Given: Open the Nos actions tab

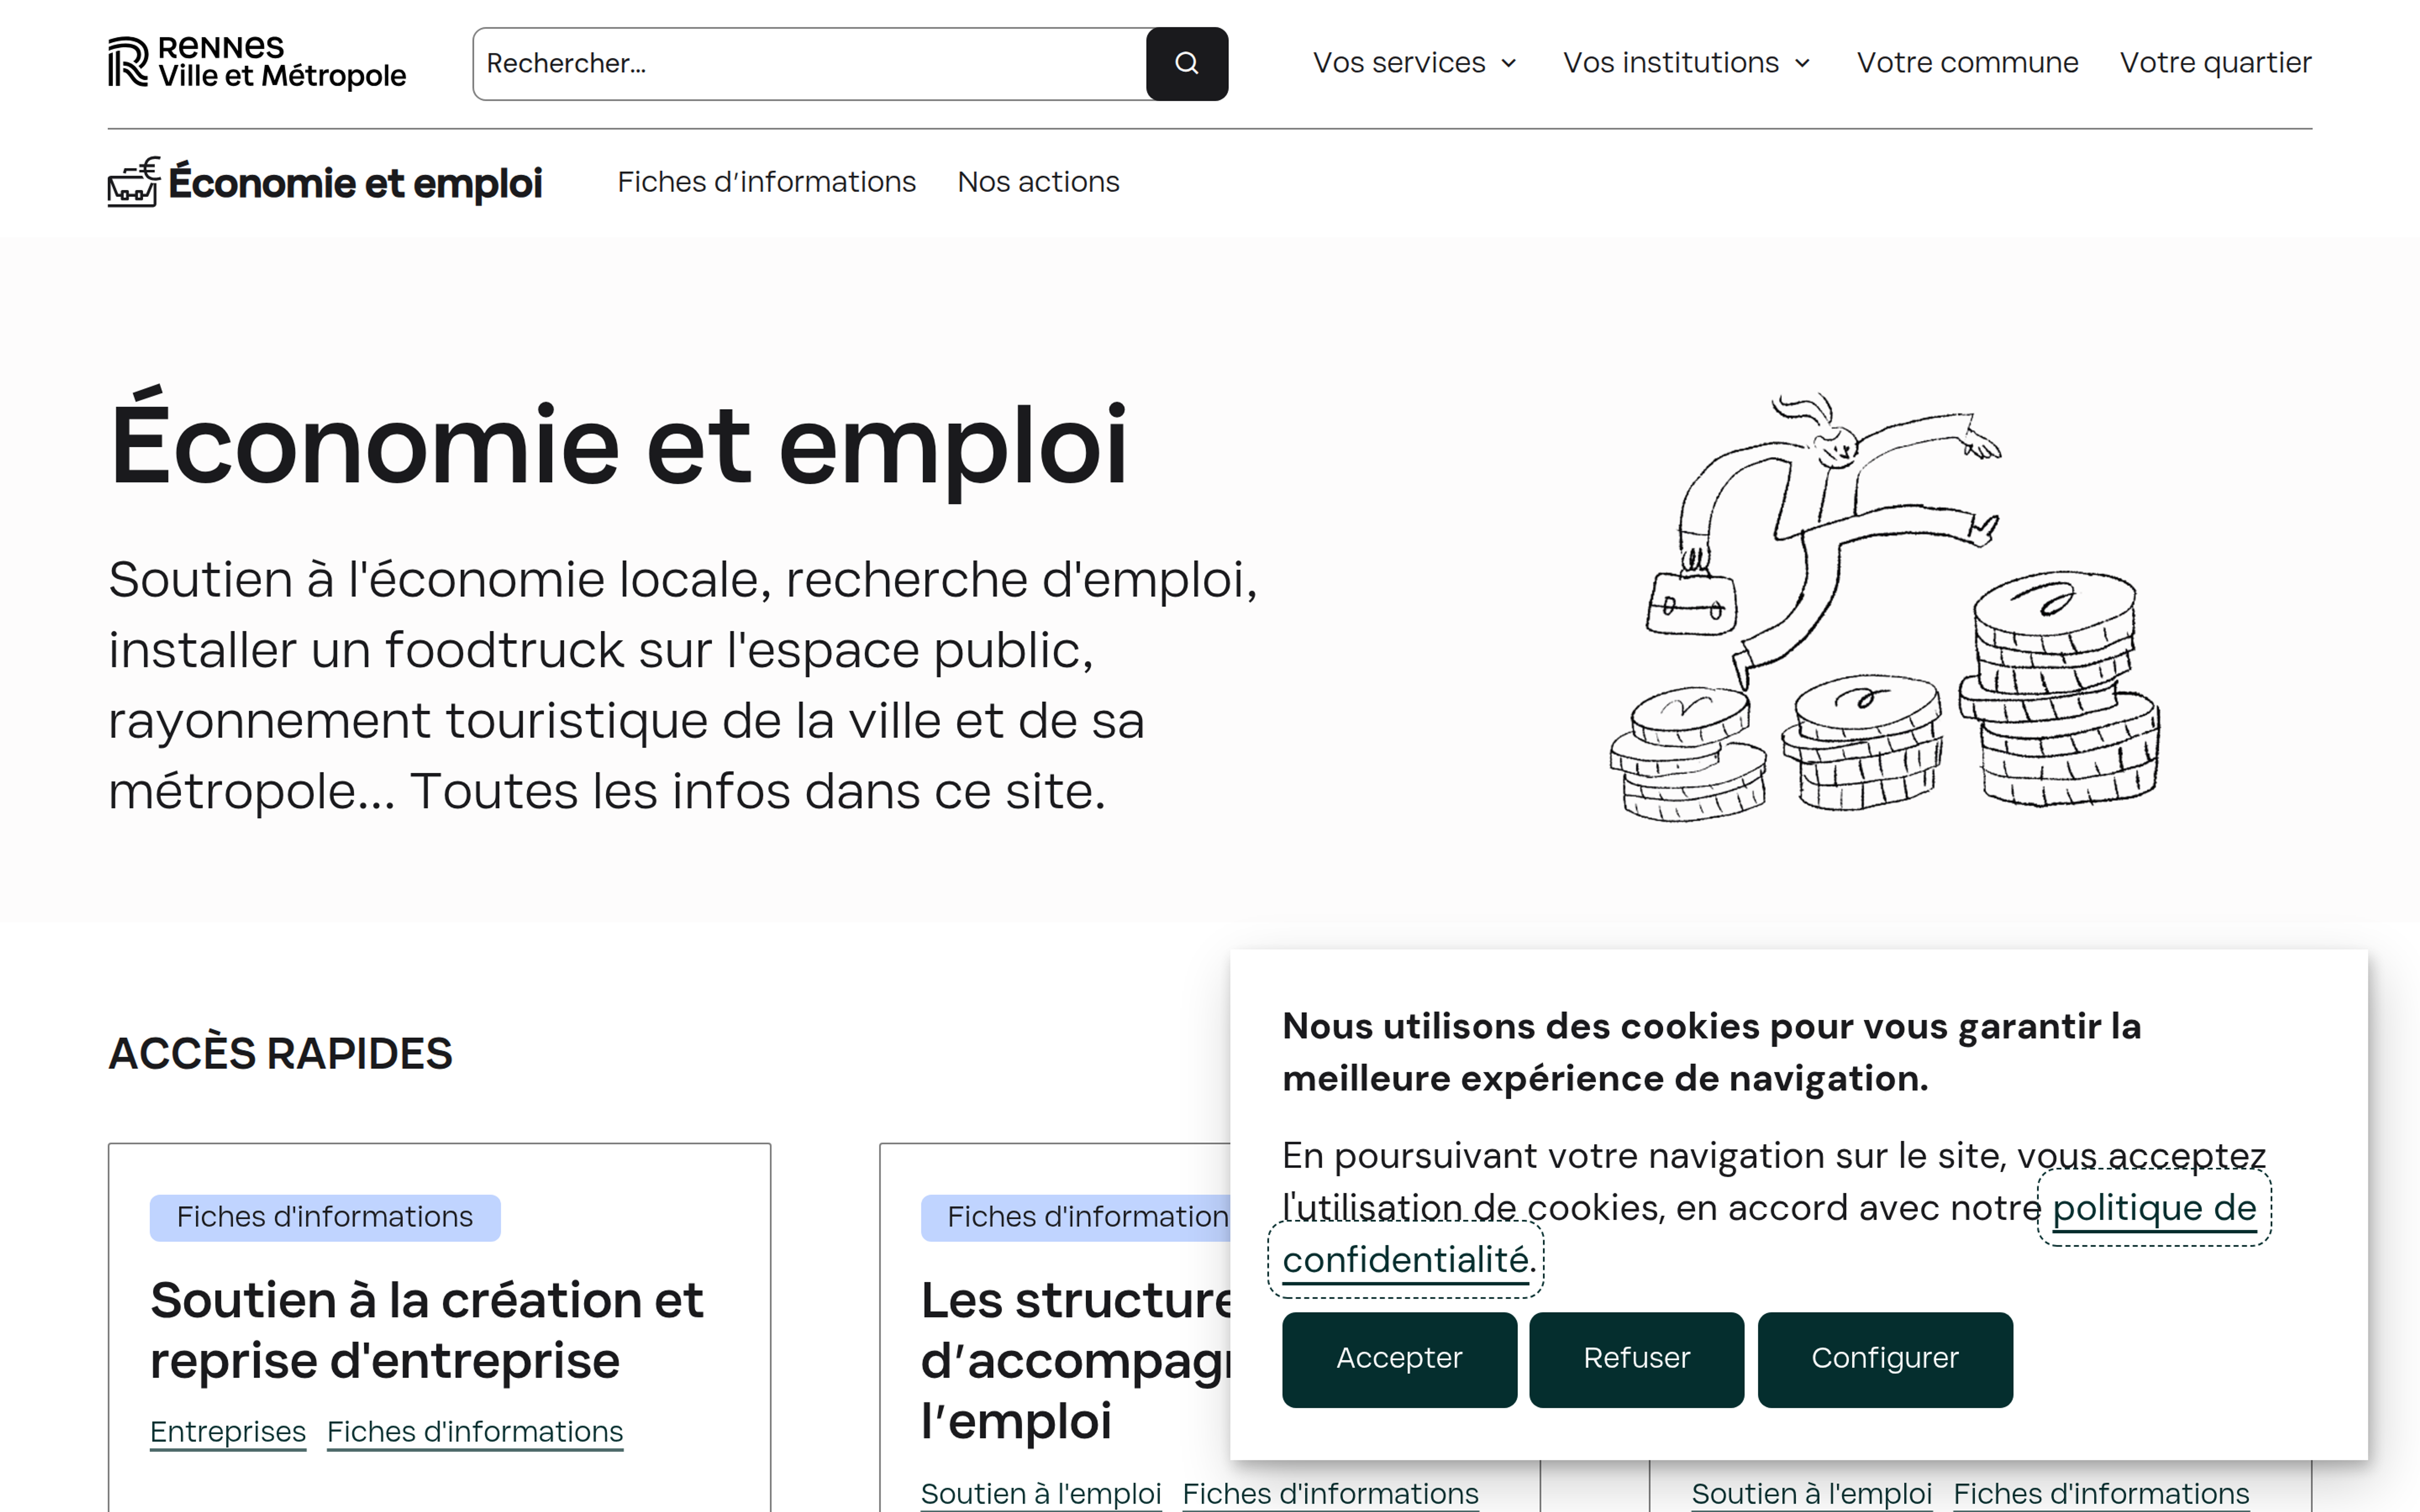Looking at the screenshot, I should tap(1038, 182).
